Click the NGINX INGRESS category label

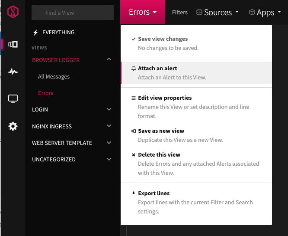52,126
